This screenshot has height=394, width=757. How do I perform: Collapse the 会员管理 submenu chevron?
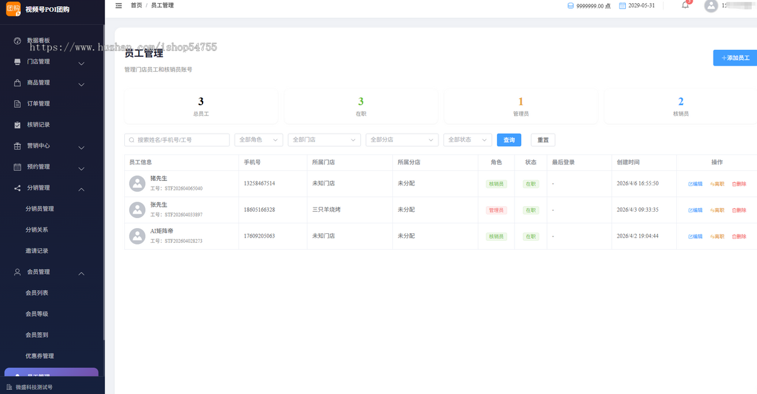81,273
